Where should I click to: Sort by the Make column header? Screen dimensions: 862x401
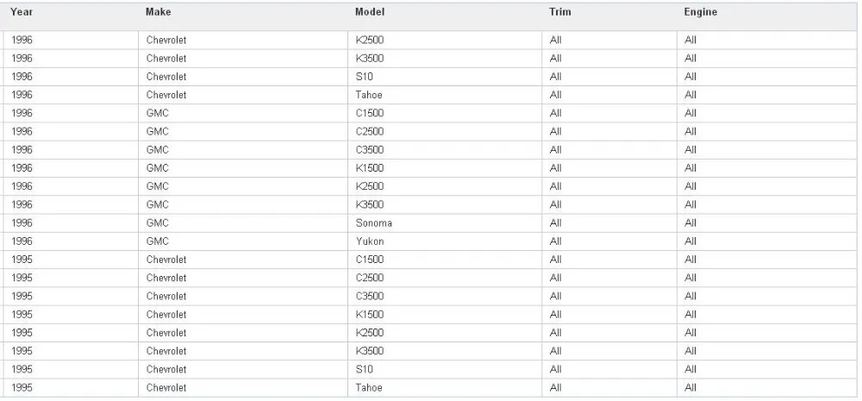pos(157,12)
